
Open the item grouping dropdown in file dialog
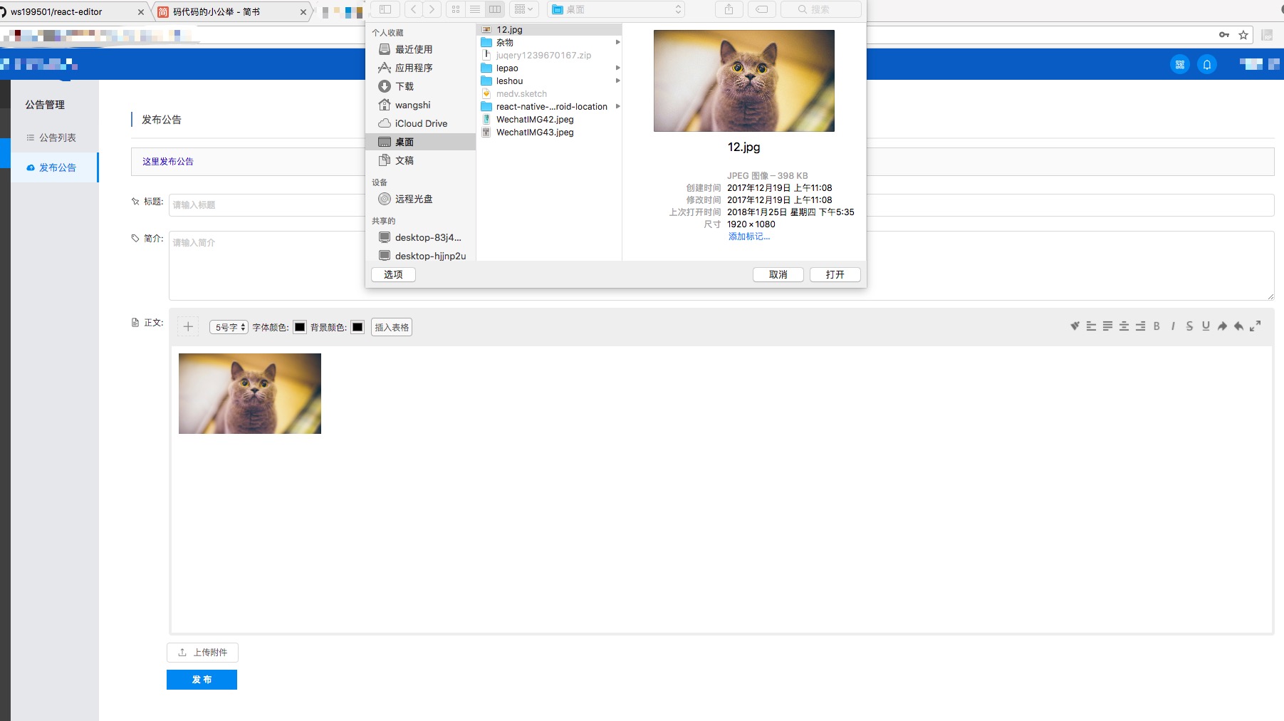524,9
